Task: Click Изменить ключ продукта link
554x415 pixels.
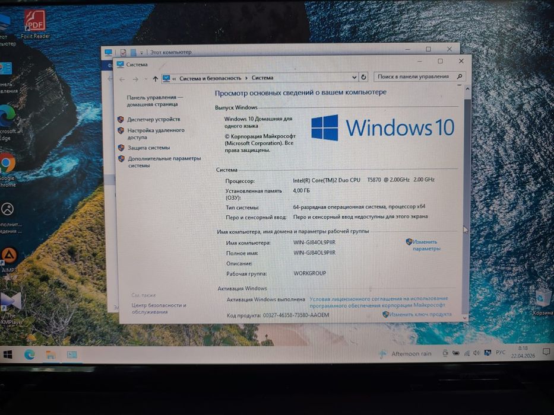Action: [420, 314]
